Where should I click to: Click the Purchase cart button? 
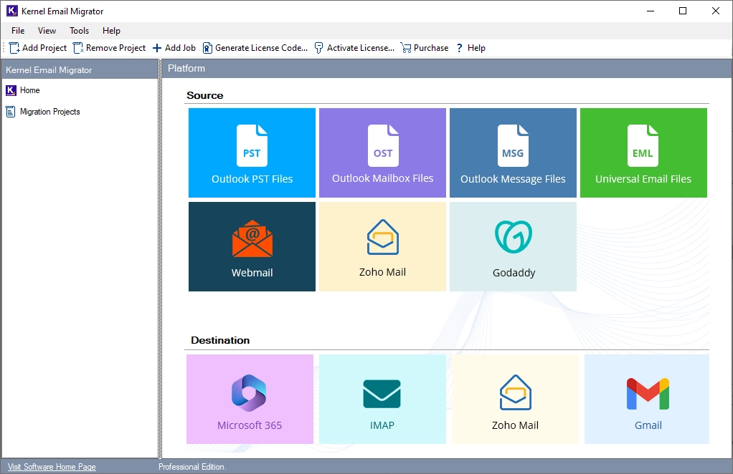pos(425,47)
